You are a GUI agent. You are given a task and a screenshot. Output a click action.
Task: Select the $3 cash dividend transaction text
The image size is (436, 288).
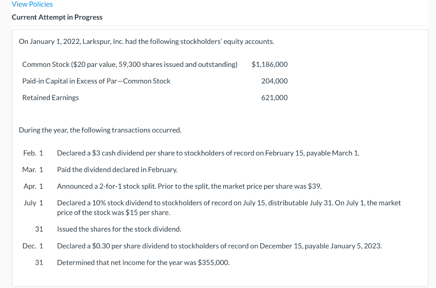click(208, 153)
